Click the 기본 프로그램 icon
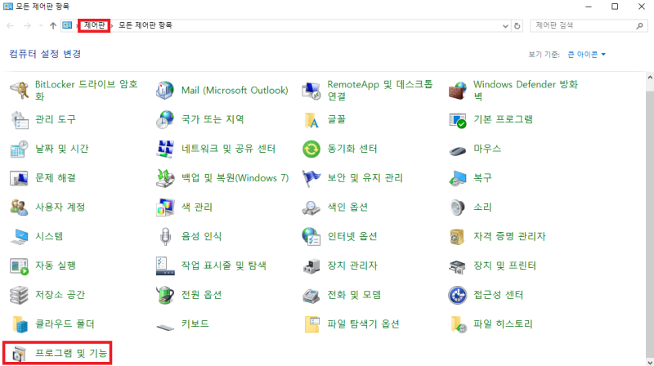The width and height of the screenshot is (654, 366). click(457, 119)
